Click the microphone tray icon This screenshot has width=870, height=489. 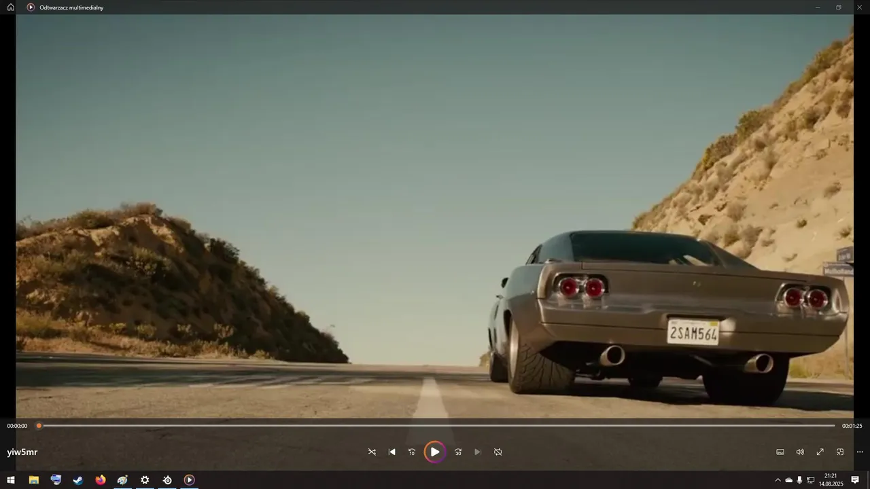pos(799,480)
